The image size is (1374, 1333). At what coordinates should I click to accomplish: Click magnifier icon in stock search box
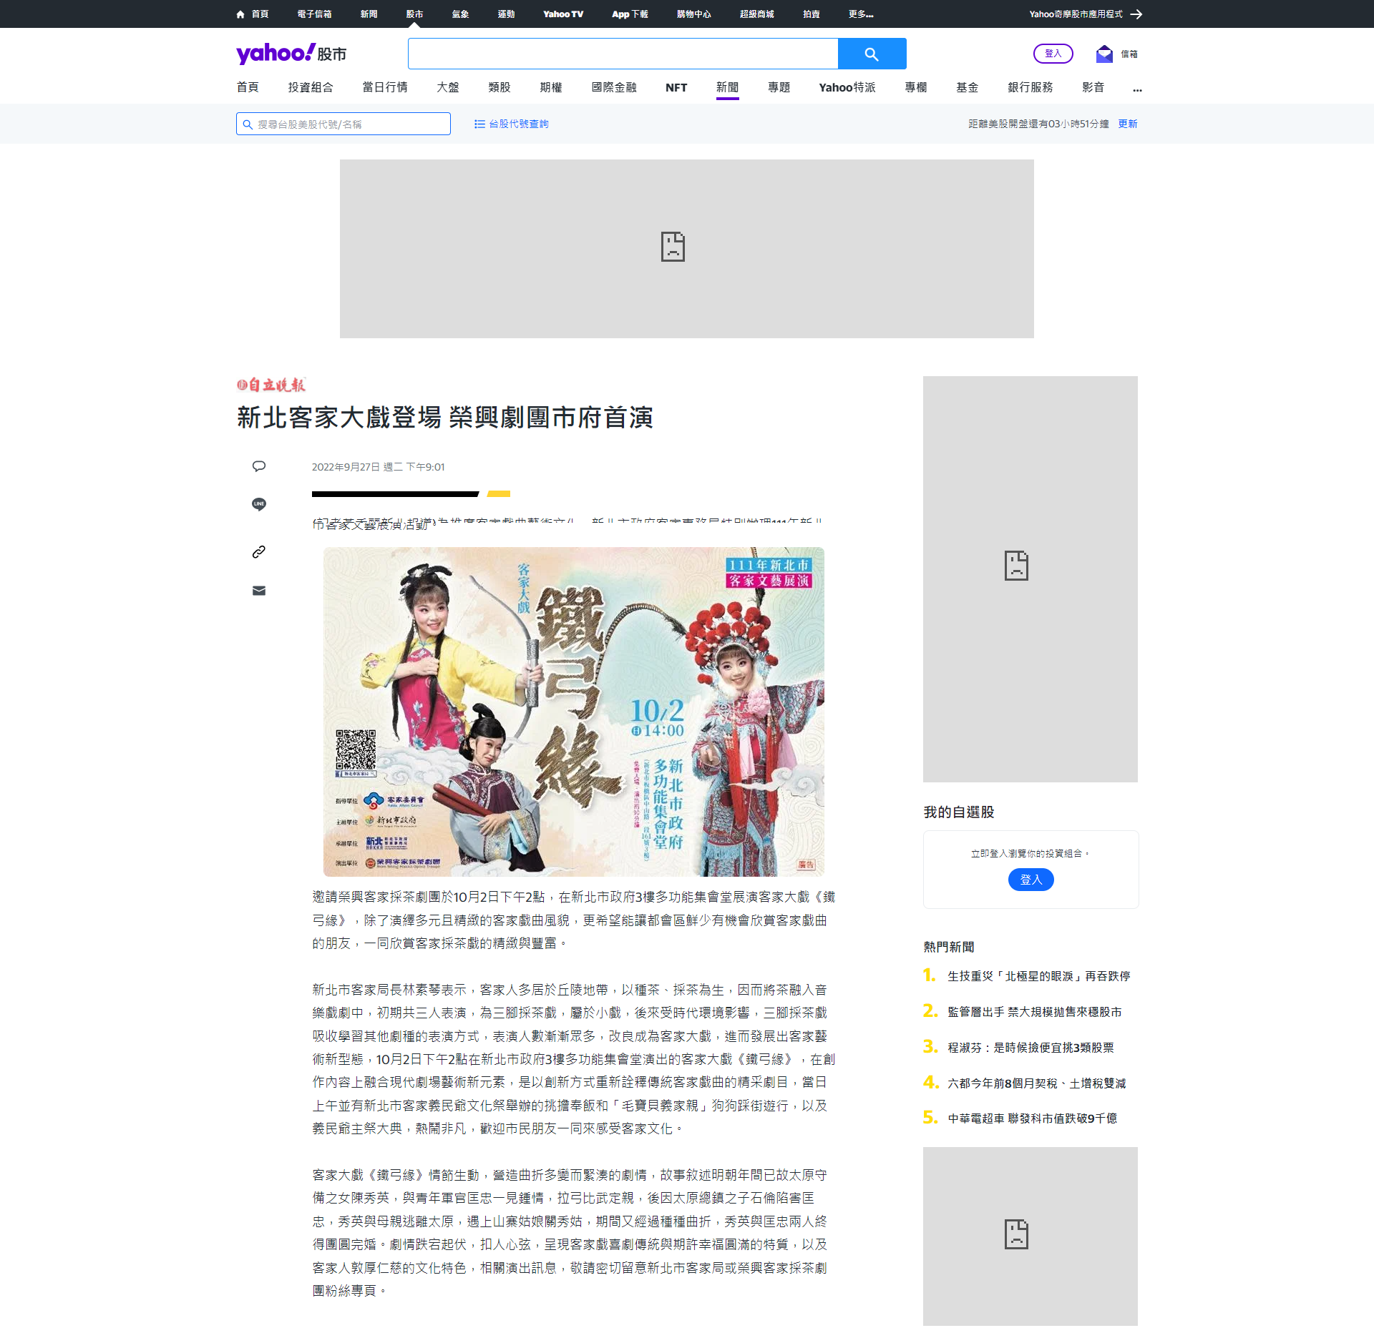point(248,124)
